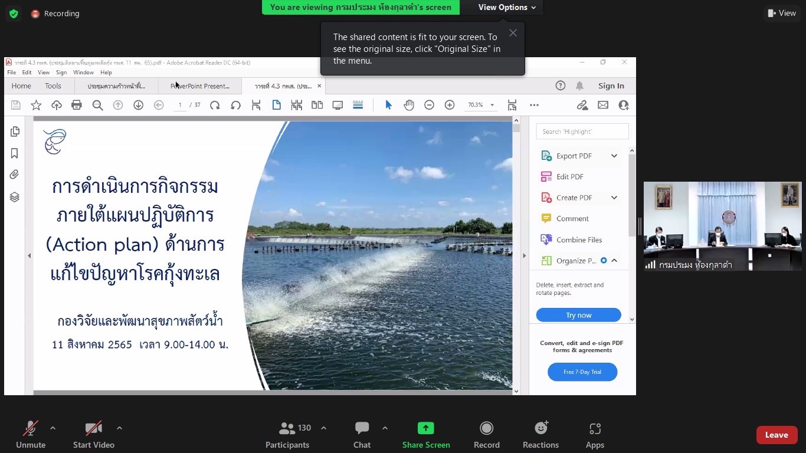This screenshot has height=453, width=806.
Task: Open the find text magnifier tool
Action: (97, 105)
